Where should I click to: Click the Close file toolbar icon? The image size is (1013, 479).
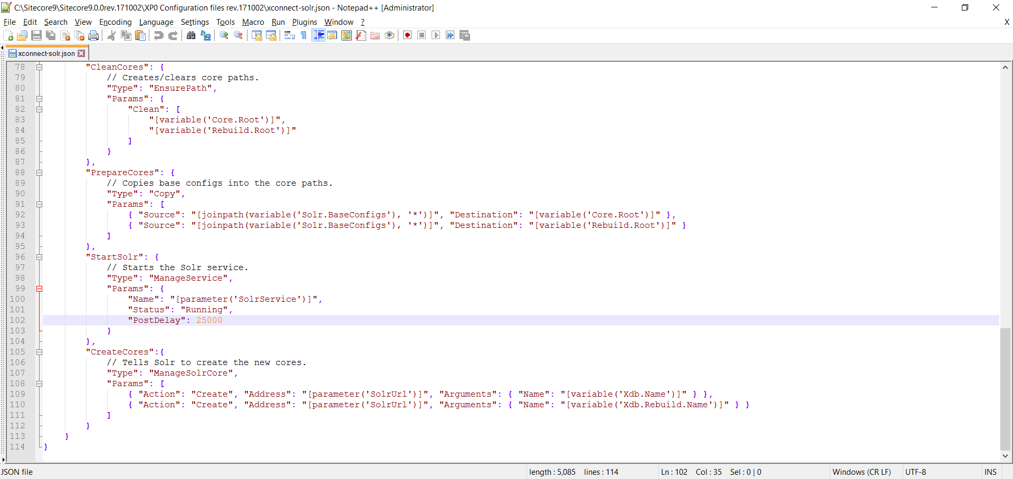(65, 35)
